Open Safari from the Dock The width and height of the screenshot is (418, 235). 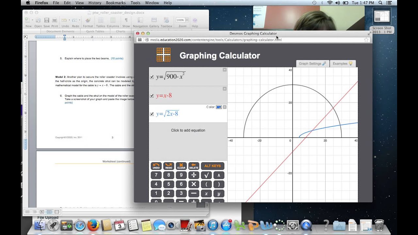80,225
